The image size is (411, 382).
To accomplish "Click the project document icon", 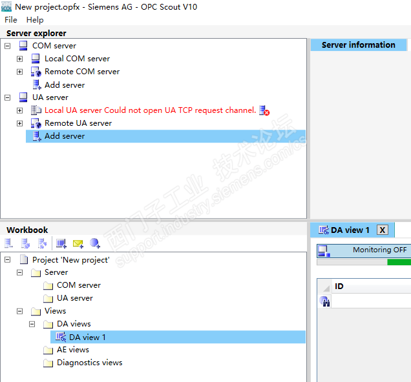I will pos(24,259).
